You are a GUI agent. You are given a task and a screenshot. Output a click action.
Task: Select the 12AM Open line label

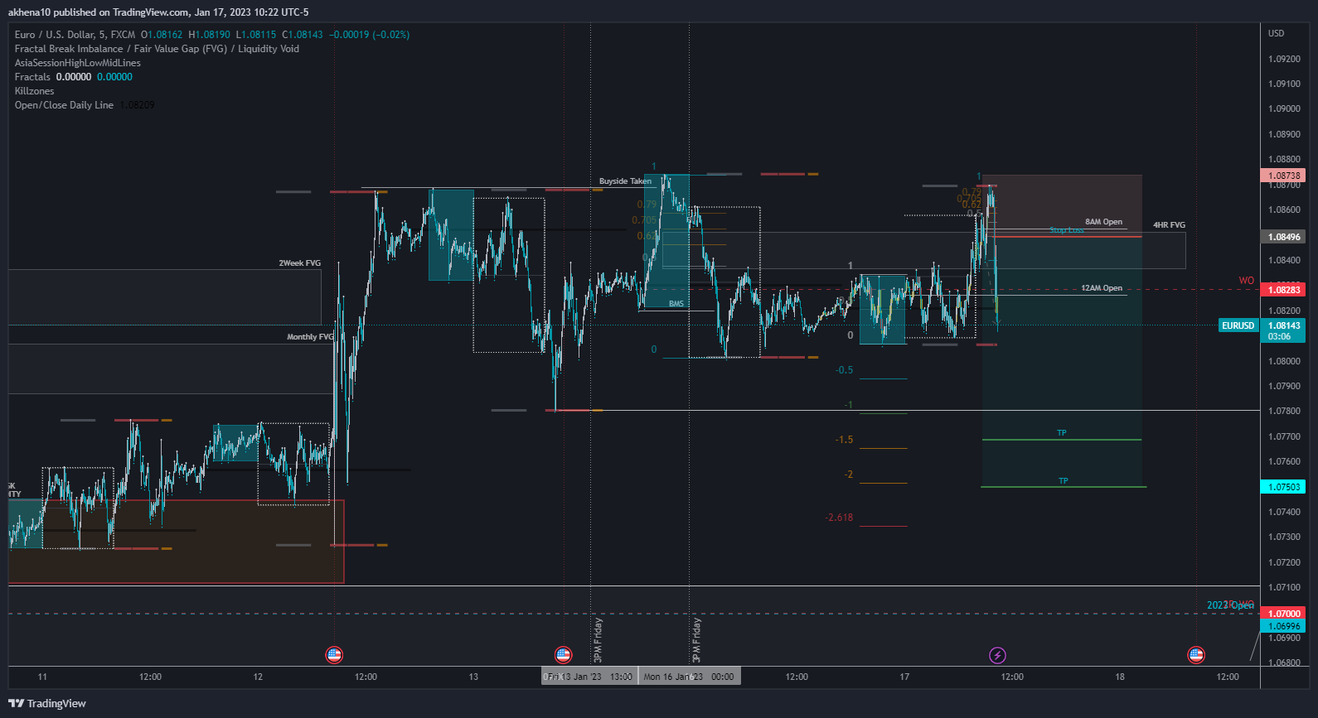(x=1102, y=288)
